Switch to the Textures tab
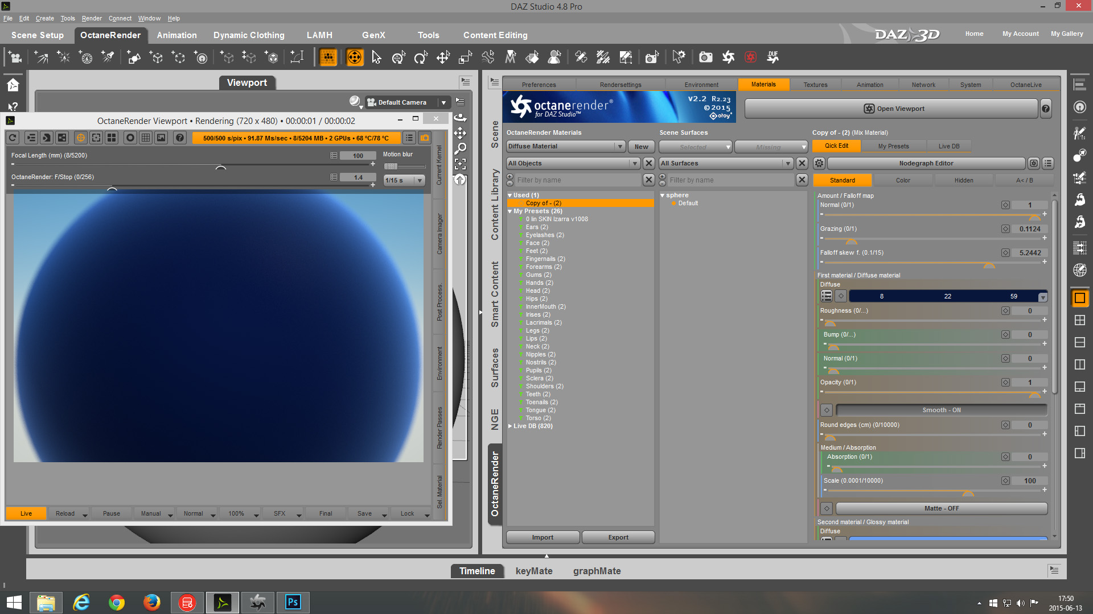 tap(815, 85)
